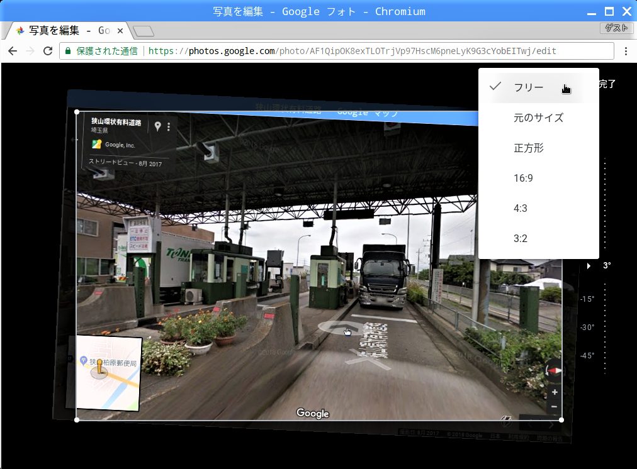
Task: Close the 写真を編集 tab
Action: tap(120, 31)
